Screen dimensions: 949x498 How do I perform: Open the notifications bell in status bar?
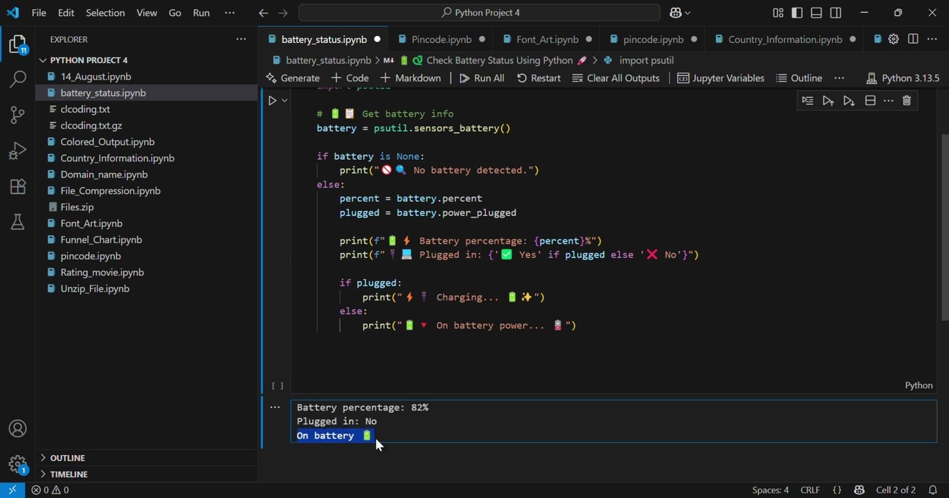(x=932, y=490)
